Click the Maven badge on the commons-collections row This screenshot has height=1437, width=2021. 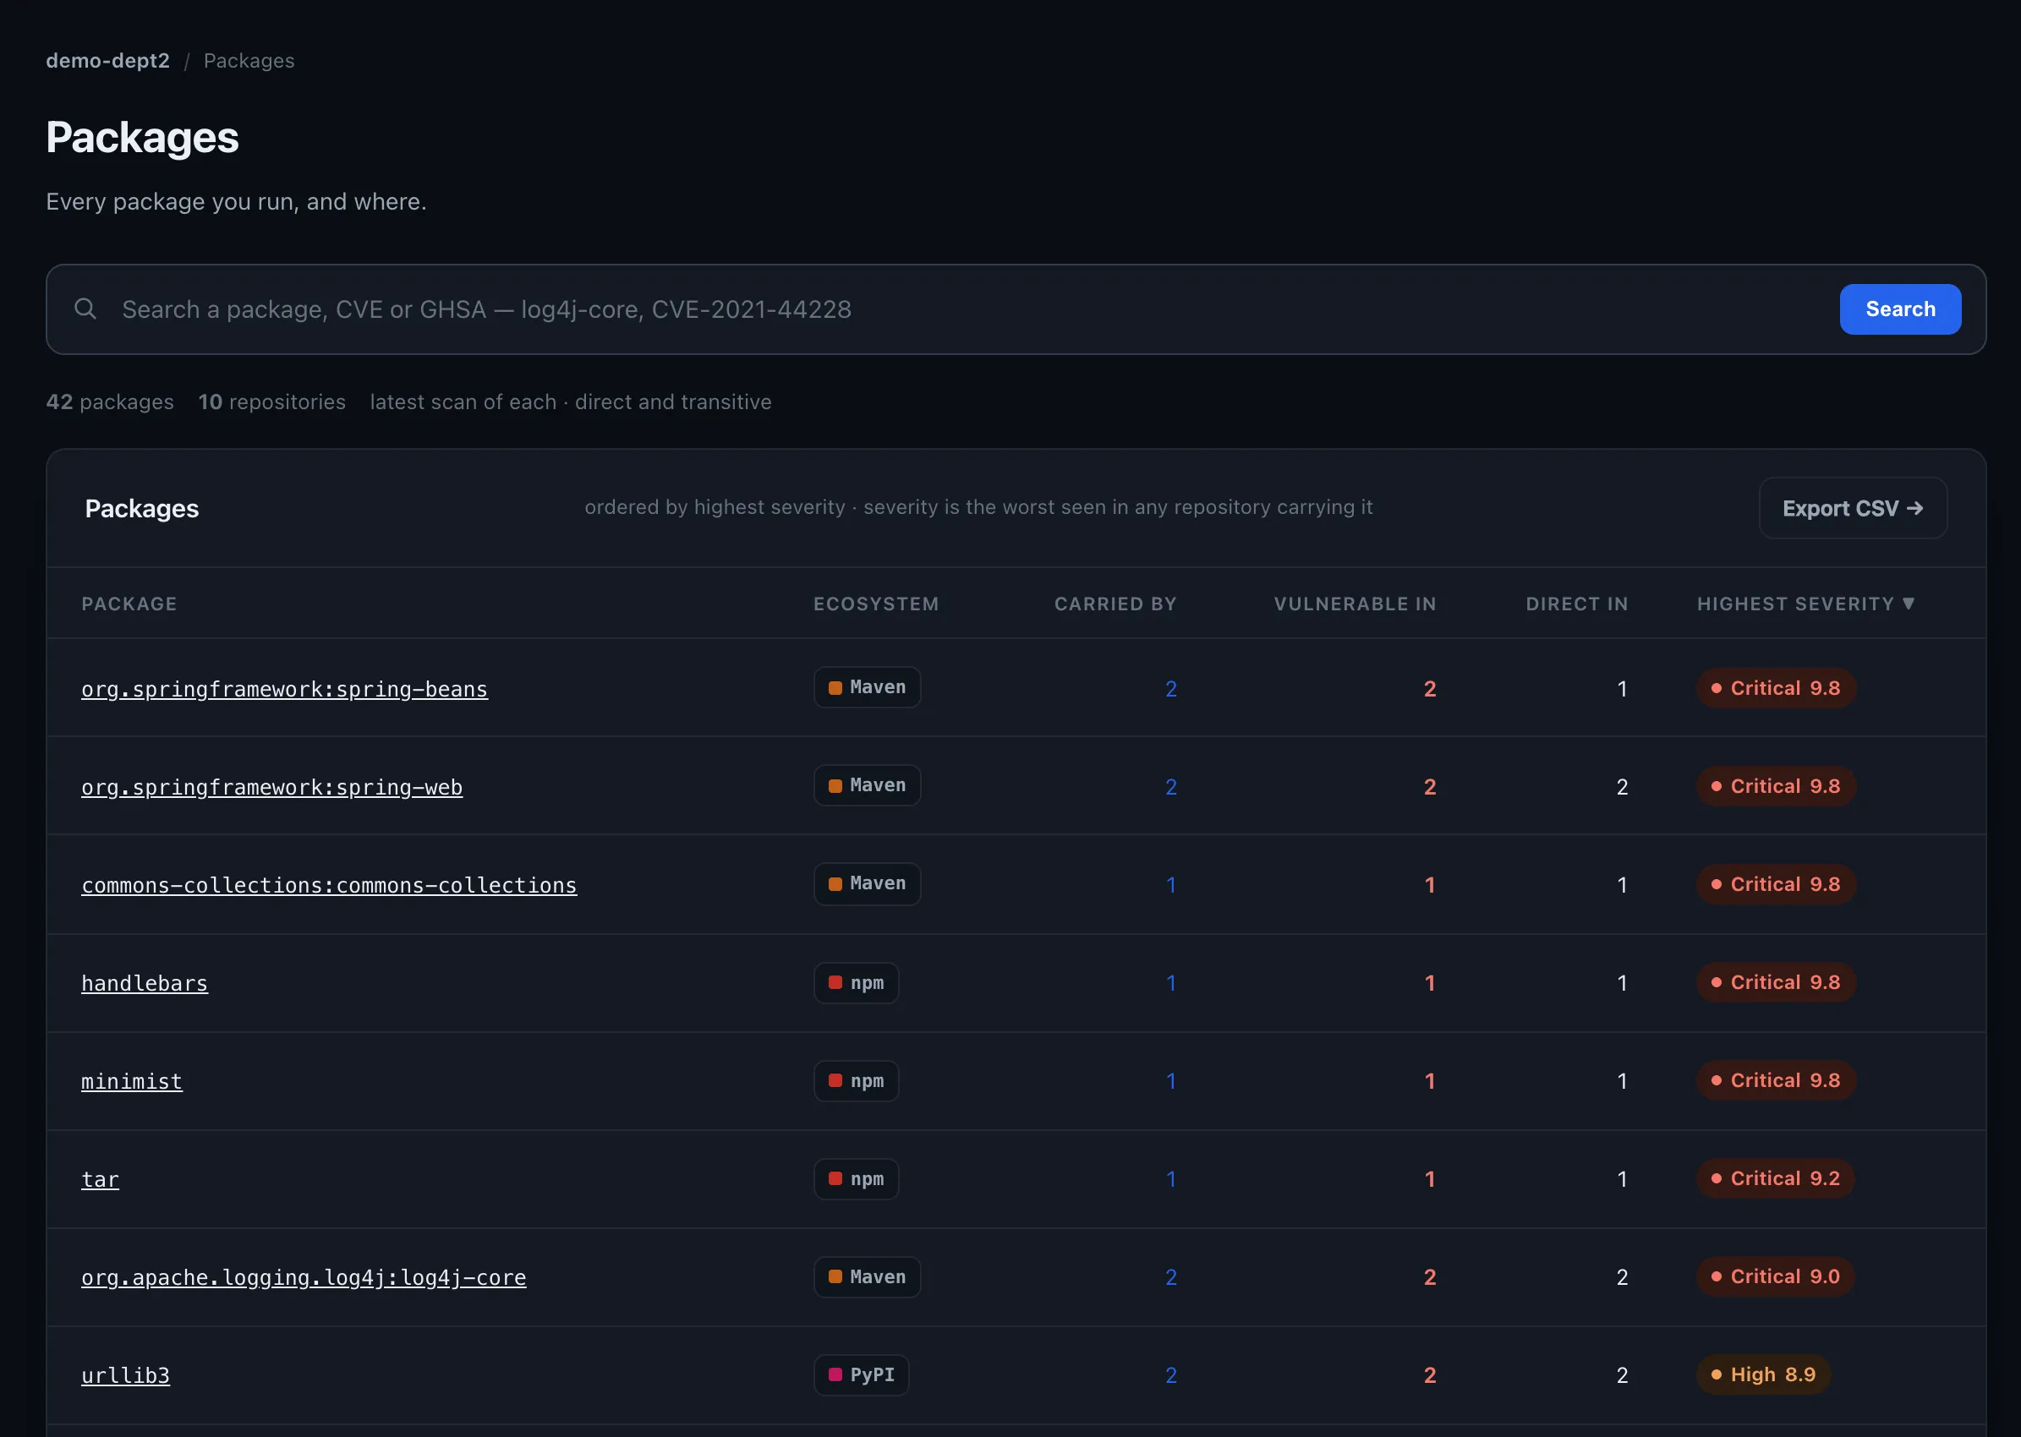tap(867, 884)
